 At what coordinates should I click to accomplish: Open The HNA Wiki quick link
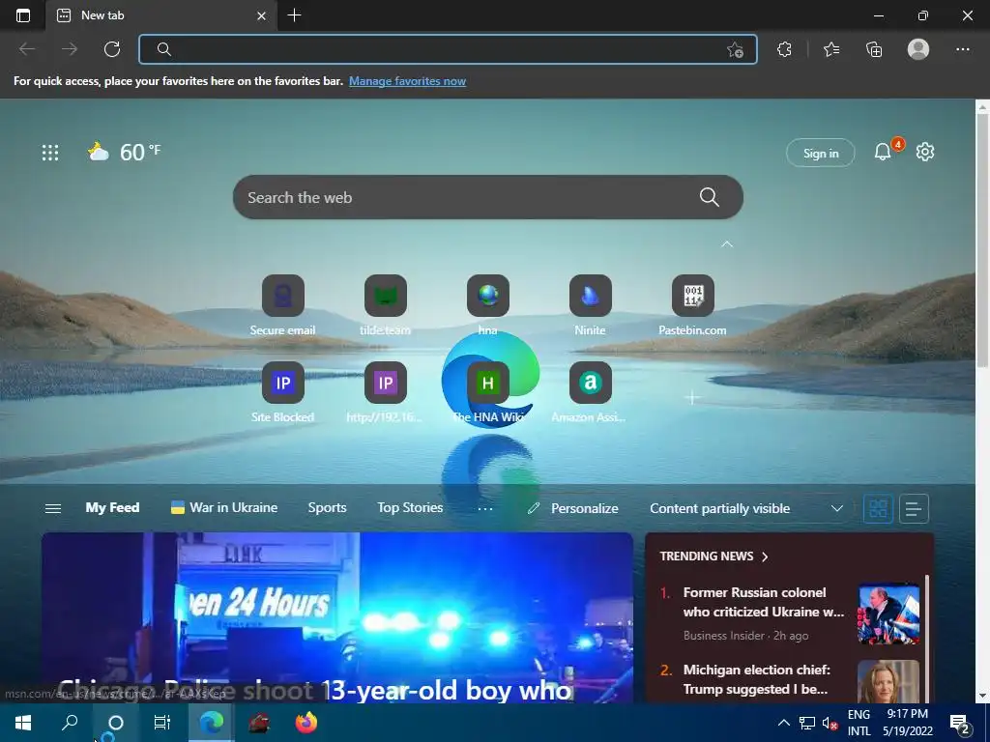click(x=488, y=392)
